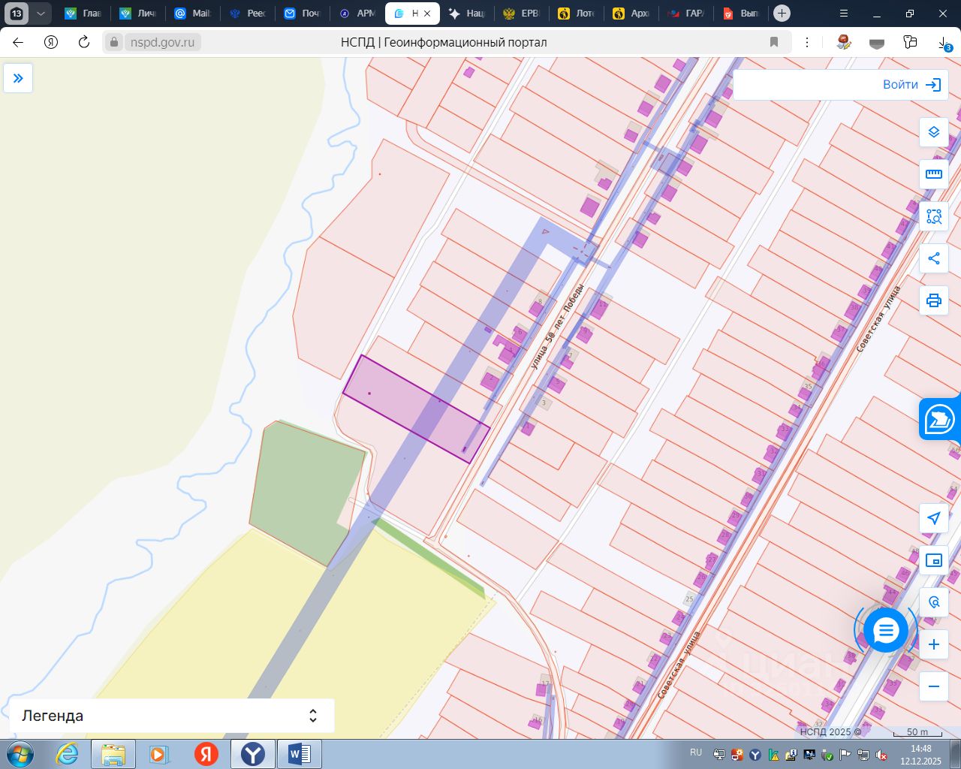Viewport: 961px width, 769px height.
Task: Switch to the Нац tab
Action: 467,14
